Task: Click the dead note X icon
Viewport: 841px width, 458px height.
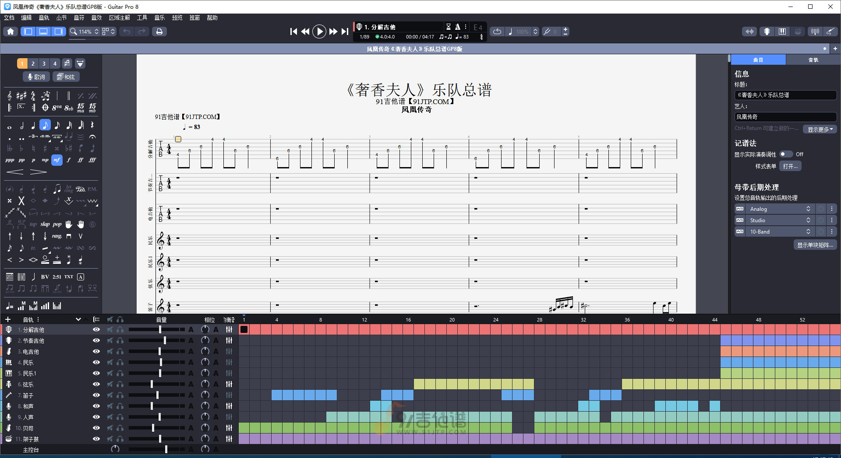Action: click(21, 201)
